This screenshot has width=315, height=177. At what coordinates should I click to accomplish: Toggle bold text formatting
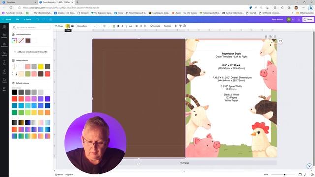pos(118,26)
